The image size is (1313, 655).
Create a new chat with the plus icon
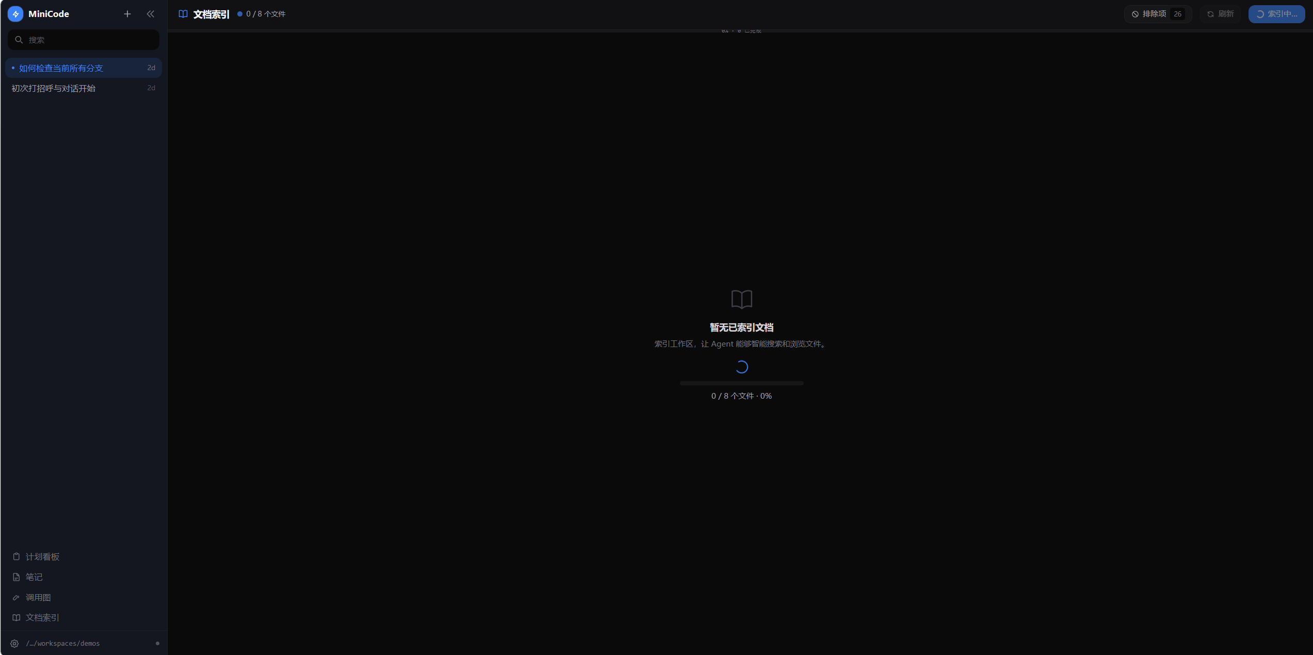(127, 14)
